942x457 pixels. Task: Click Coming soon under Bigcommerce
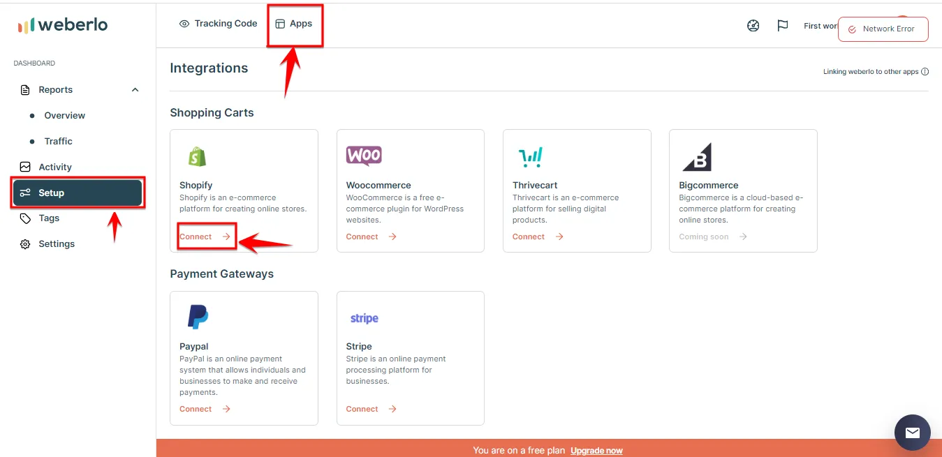(713, 237)
